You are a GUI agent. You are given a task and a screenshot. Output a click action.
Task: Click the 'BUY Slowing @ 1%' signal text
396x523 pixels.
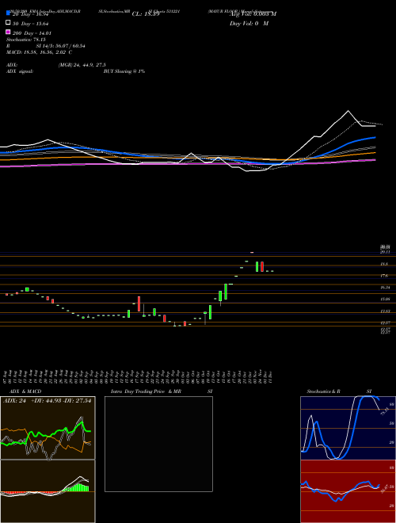click(124, 71)
